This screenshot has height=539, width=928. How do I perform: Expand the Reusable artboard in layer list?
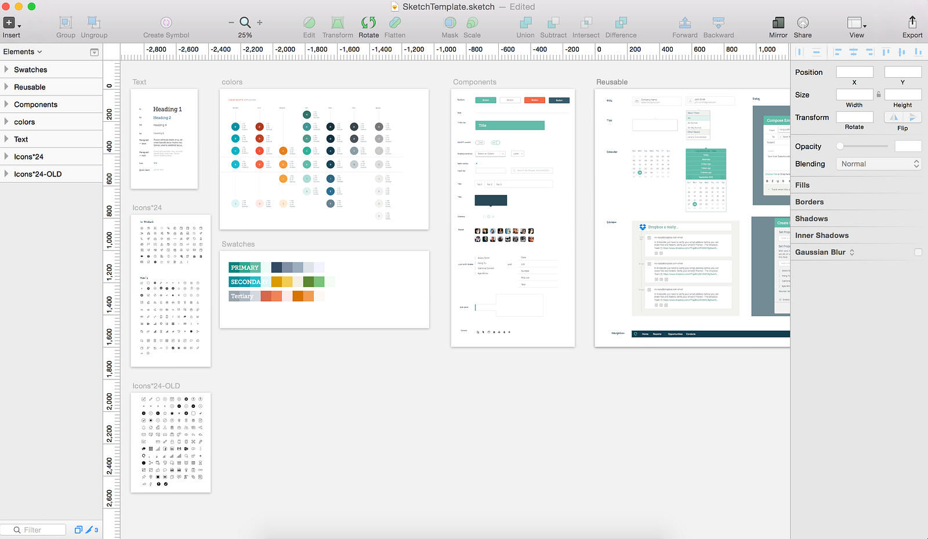6,87
